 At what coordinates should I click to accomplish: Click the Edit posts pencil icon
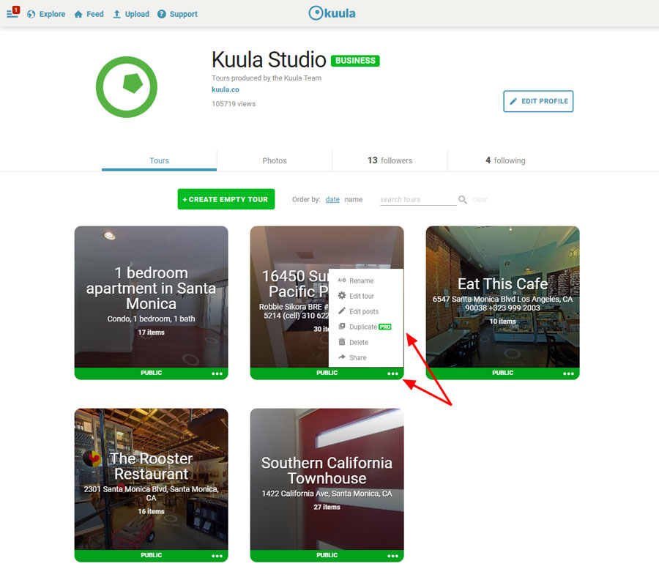342,311
